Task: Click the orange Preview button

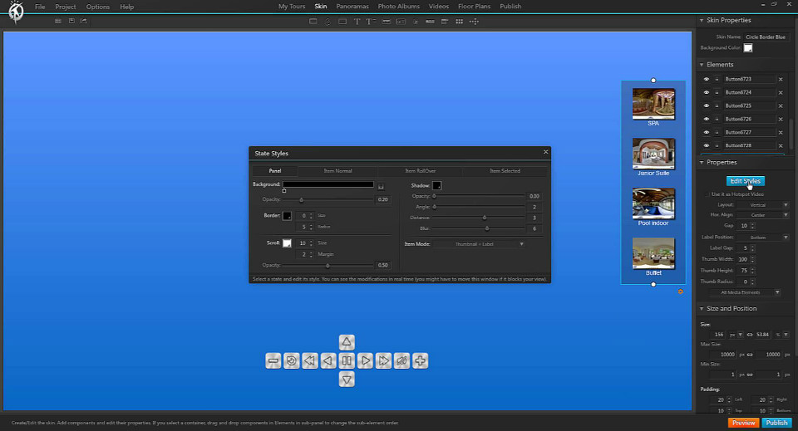Action: 743,423
